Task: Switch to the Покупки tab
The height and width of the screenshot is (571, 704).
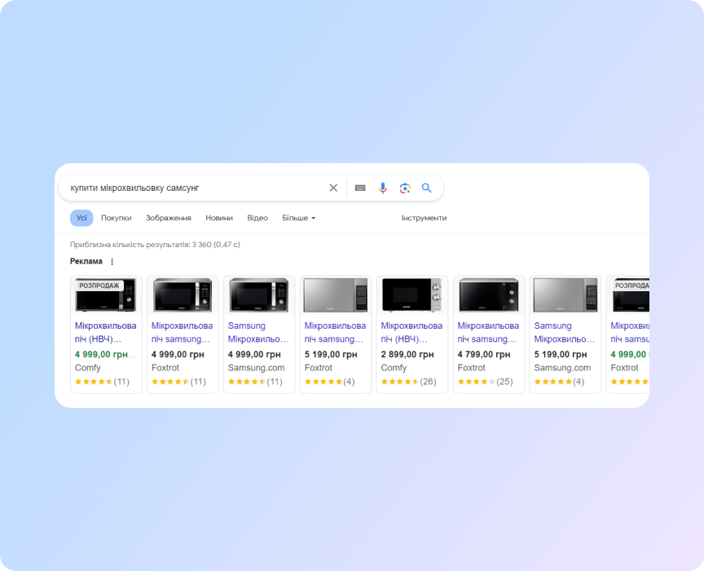Action: click(x=117, y=218)
